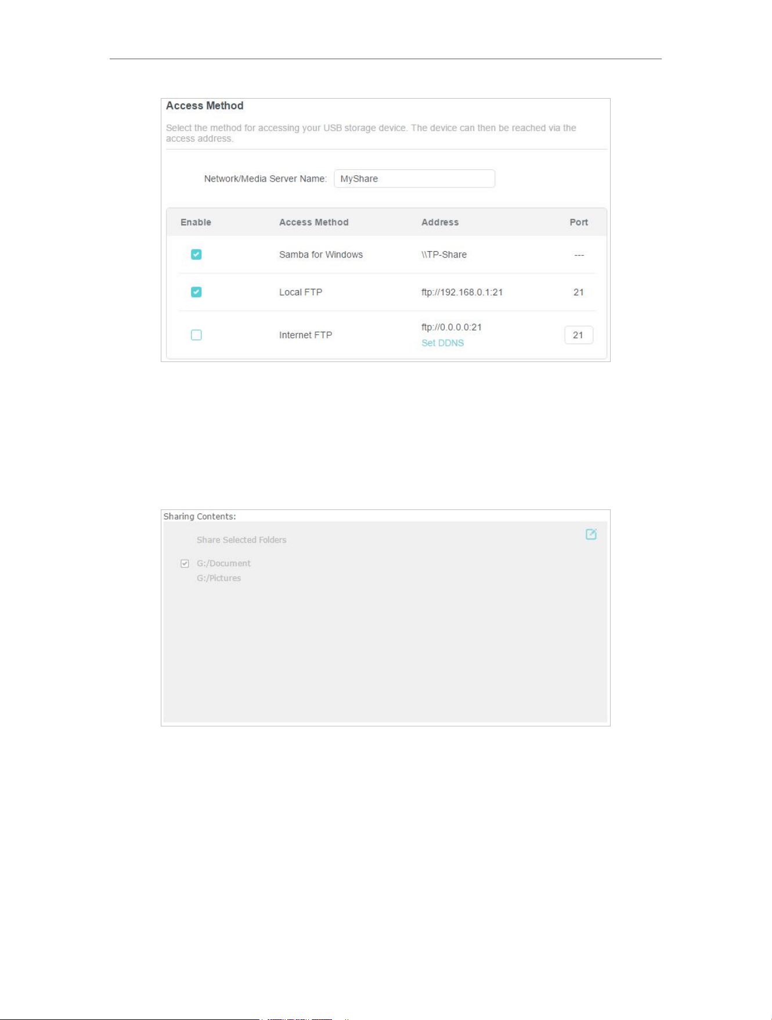Uncheck the Local FTP enable checkbox

tap(196, 292)
